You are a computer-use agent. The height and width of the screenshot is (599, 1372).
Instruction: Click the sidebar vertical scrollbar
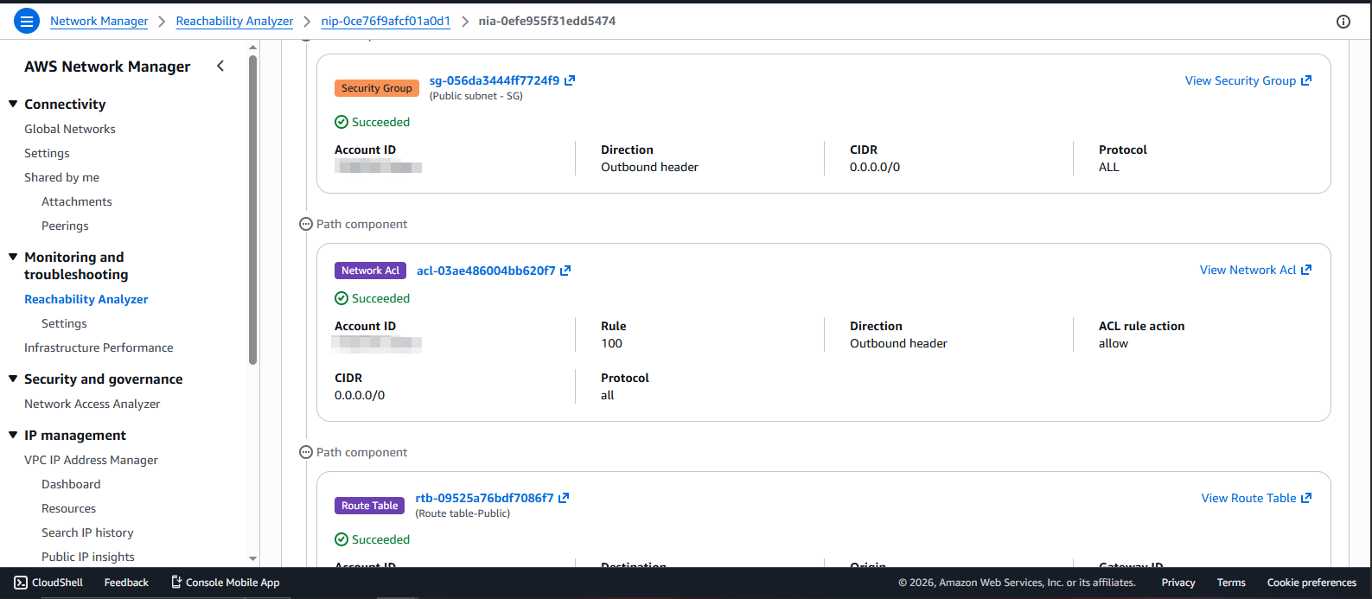[x=252, y=210]
